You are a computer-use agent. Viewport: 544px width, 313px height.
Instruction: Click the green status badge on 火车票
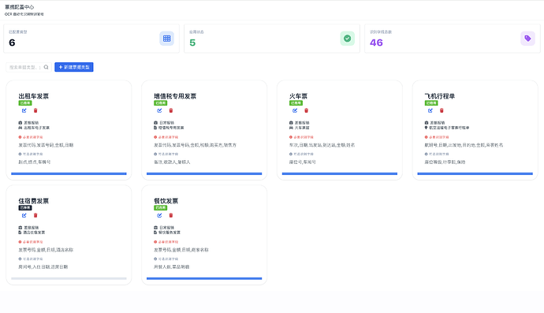click(296, 103)
